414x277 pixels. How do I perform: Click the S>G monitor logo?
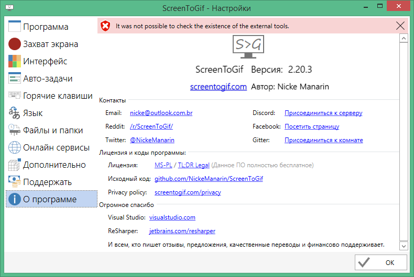click(248, 47)
